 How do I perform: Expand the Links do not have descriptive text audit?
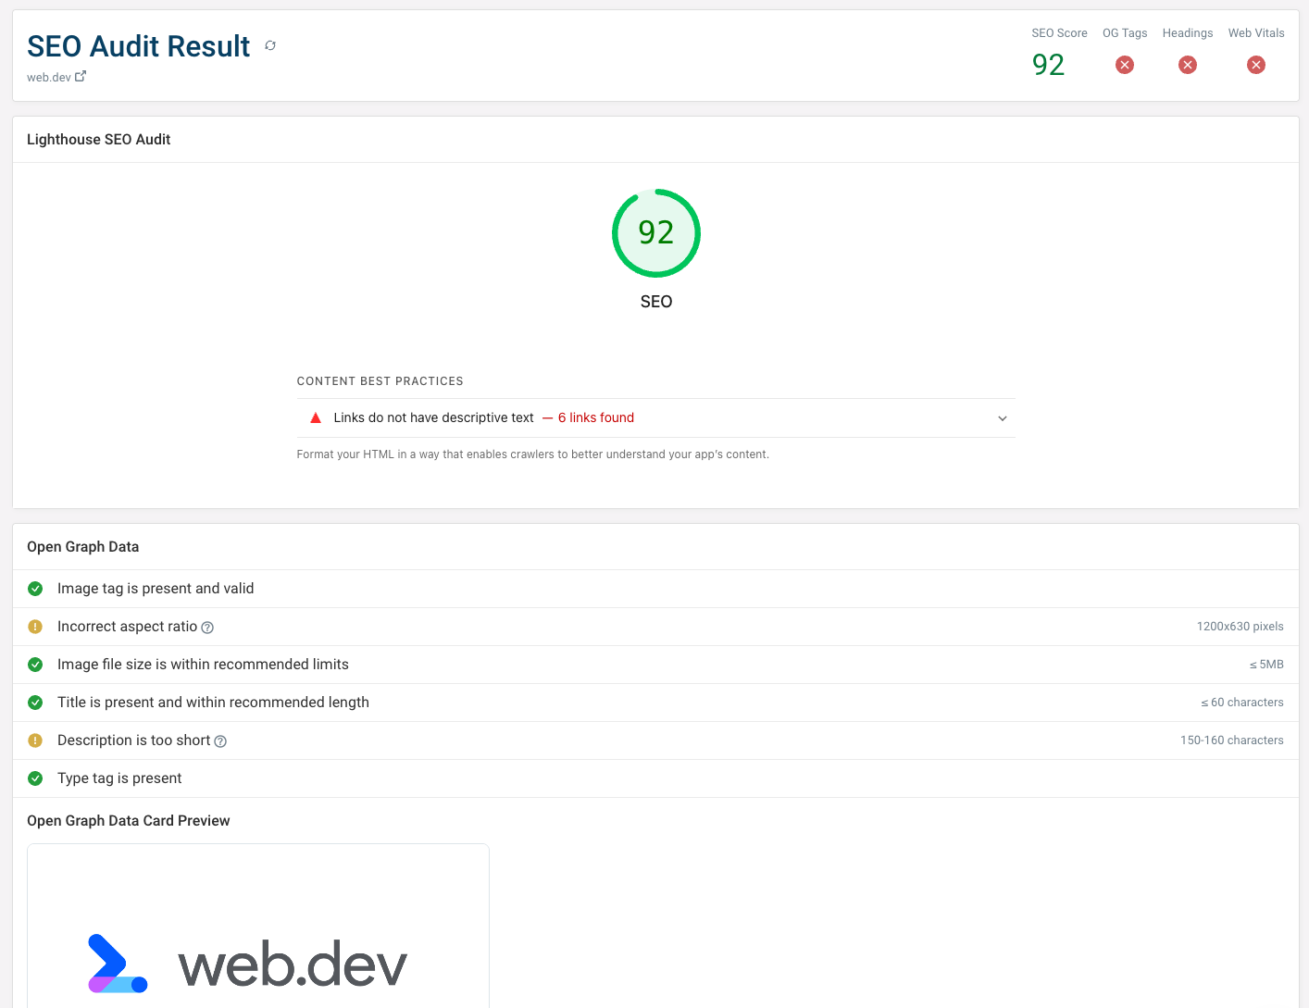1002,418
